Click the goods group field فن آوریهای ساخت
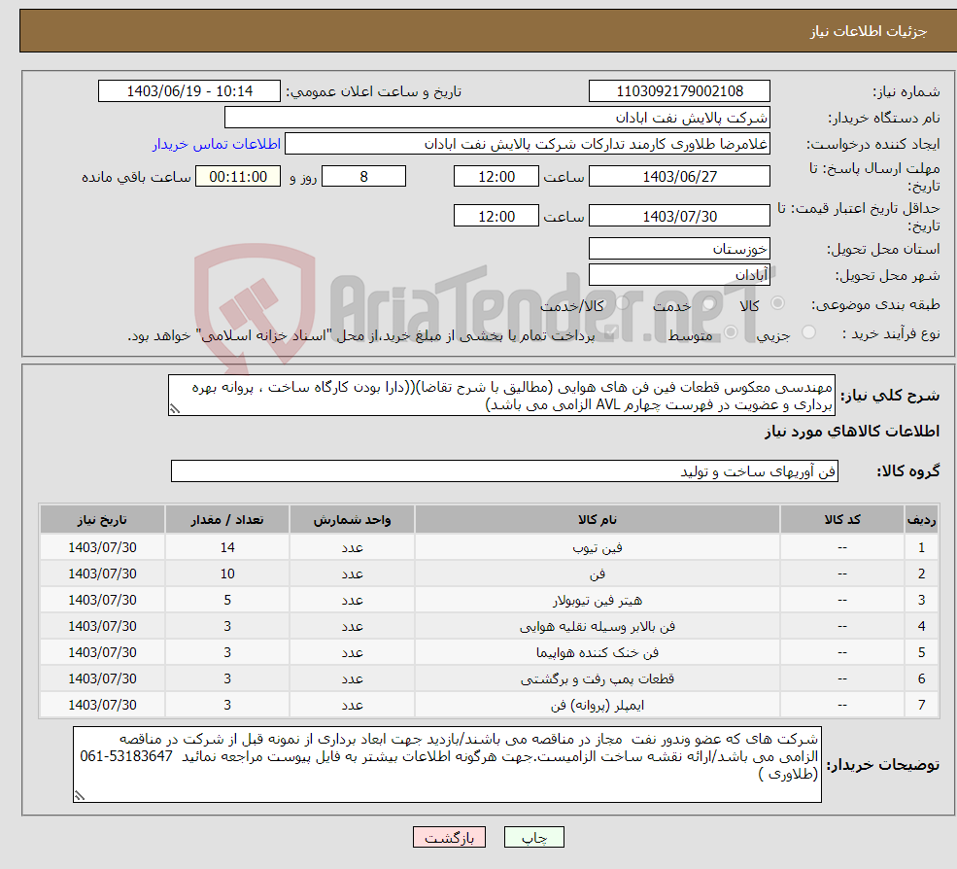The image size is (957, 869). pyautogui.click(x=505, y=471)
